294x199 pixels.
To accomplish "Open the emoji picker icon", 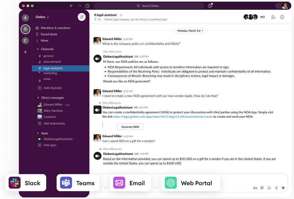I will 269,188.
